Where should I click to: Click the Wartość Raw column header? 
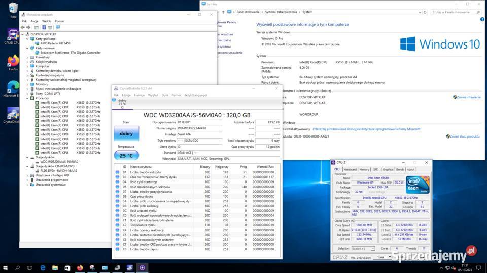(265, 166)
